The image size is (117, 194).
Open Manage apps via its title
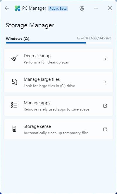point(37,103)
